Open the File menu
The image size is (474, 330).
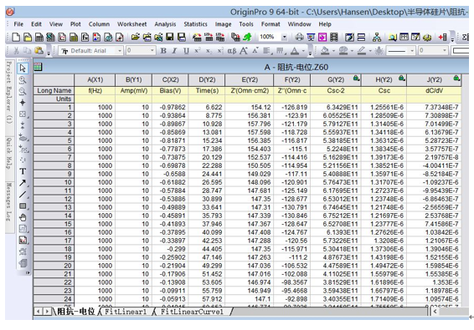18,24
